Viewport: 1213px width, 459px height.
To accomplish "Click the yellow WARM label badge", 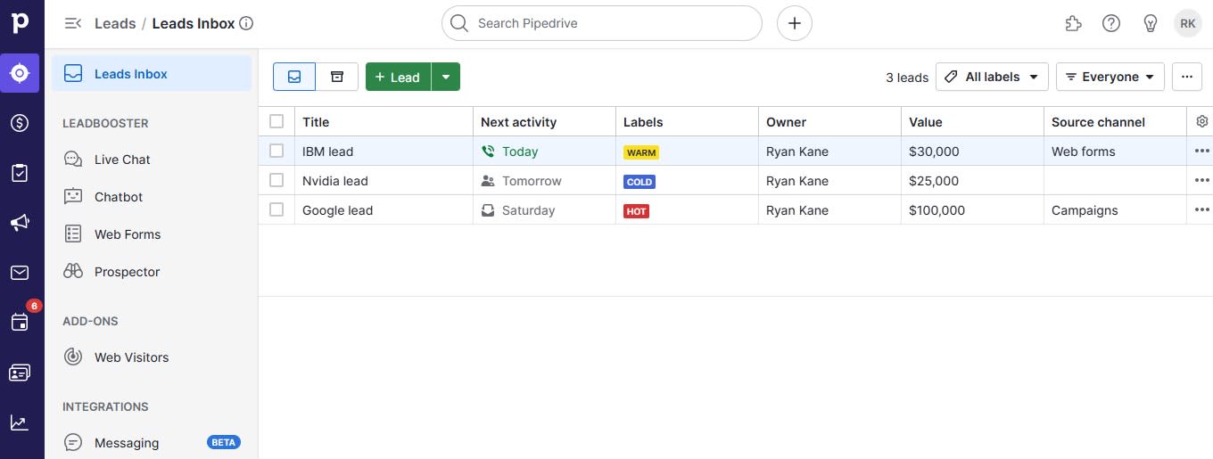I will pyautogui.click(x=641, y=152).
